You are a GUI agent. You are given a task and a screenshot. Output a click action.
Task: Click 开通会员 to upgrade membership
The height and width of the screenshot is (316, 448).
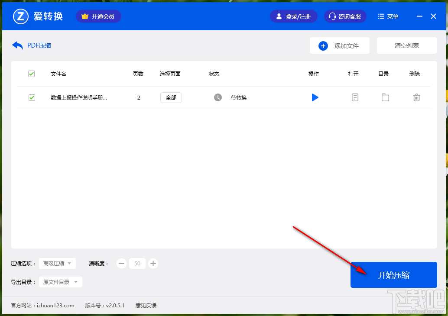tap(98, 16)
